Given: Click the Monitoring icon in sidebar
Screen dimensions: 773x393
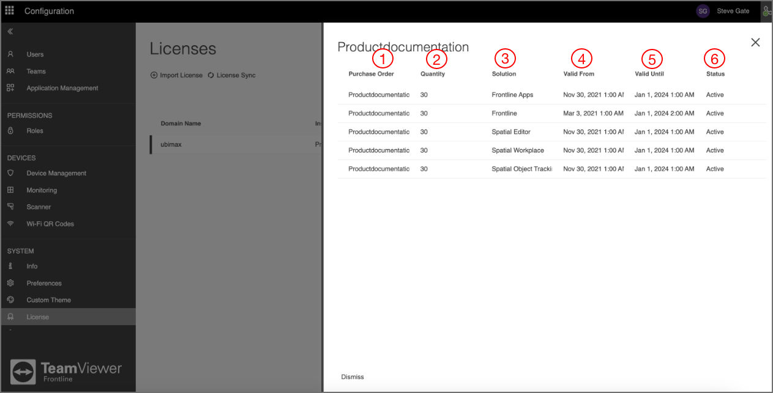Looking at the screenshot, I should pos(10,190).
